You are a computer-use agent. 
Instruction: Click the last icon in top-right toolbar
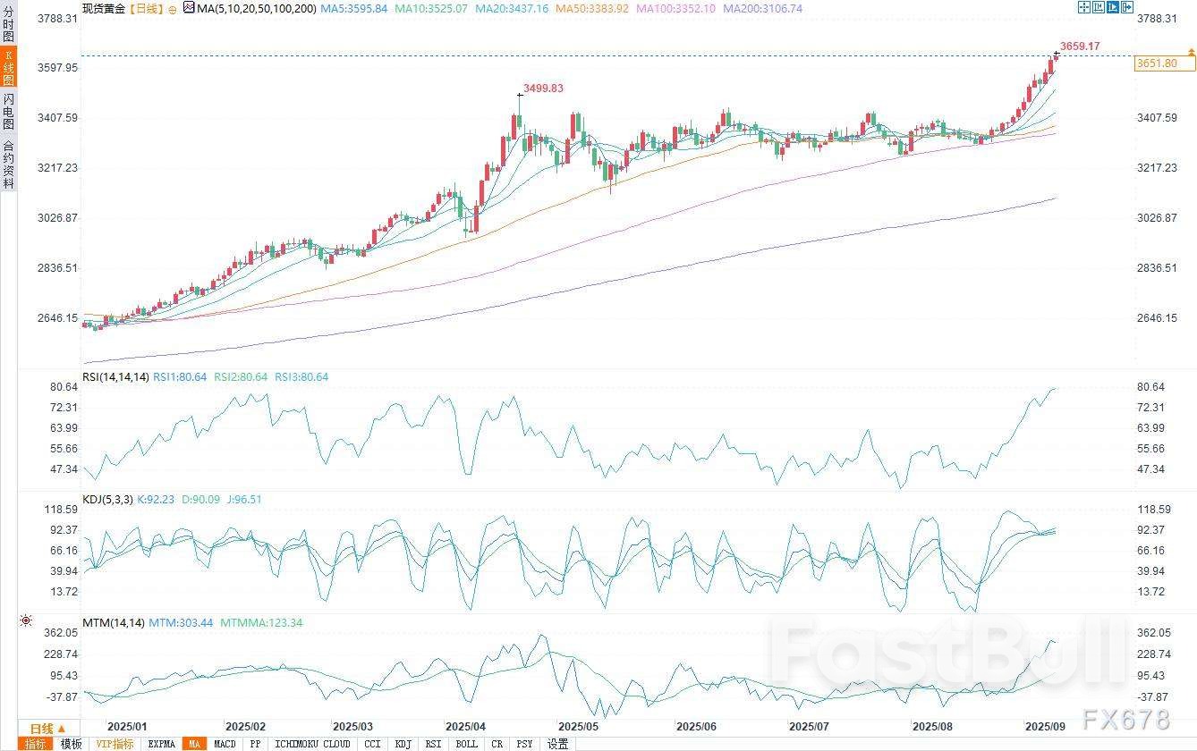pos(1126,7)
